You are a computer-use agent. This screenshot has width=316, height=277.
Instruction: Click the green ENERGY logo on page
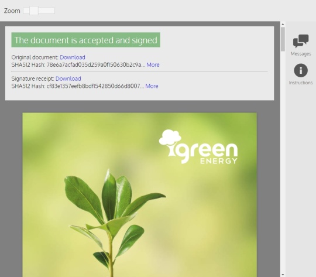pos(198,146)
